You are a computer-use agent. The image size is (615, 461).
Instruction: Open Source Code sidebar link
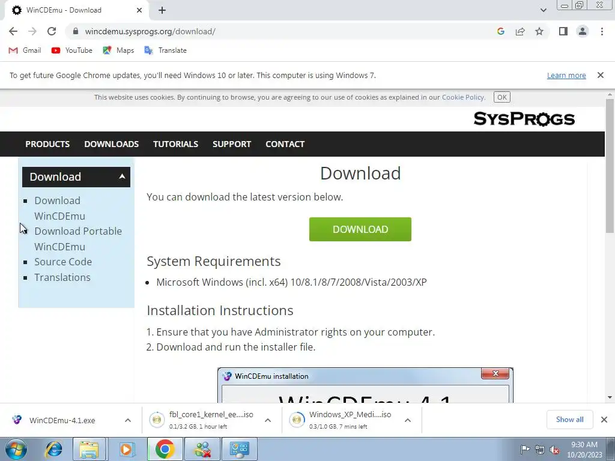point(63,262)
